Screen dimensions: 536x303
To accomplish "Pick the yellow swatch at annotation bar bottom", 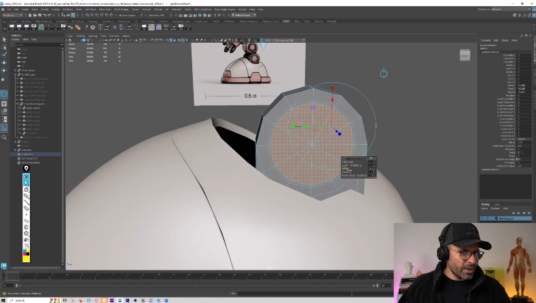I will tap(26, 259).
